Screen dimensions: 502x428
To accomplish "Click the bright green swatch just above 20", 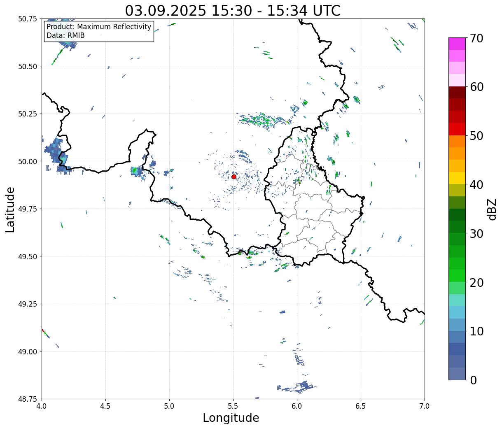I will [457, 276].
